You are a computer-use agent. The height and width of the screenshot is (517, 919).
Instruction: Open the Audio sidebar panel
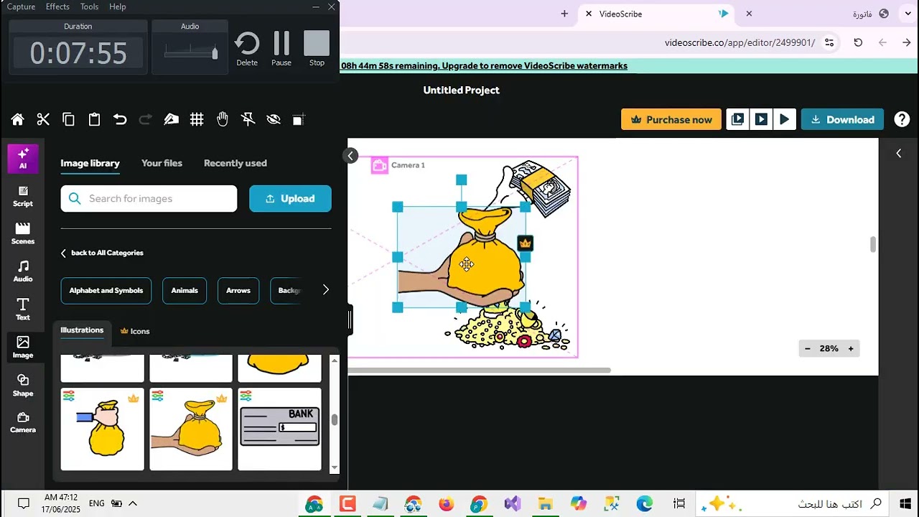tap(23, 271)
